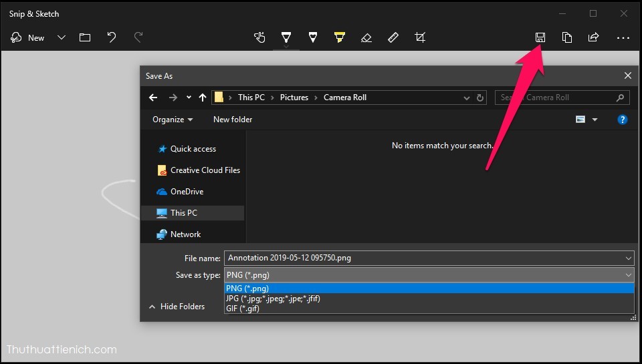Open the Ruler tool

393,37
